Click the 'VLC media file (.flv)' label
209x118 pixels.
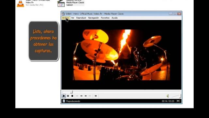click(x=34, y=5)
